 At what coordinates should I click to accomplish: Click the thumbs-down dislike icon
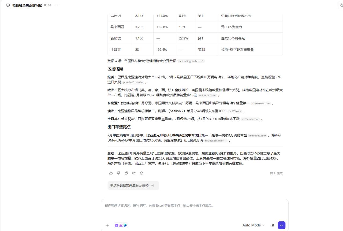point(119,173)
